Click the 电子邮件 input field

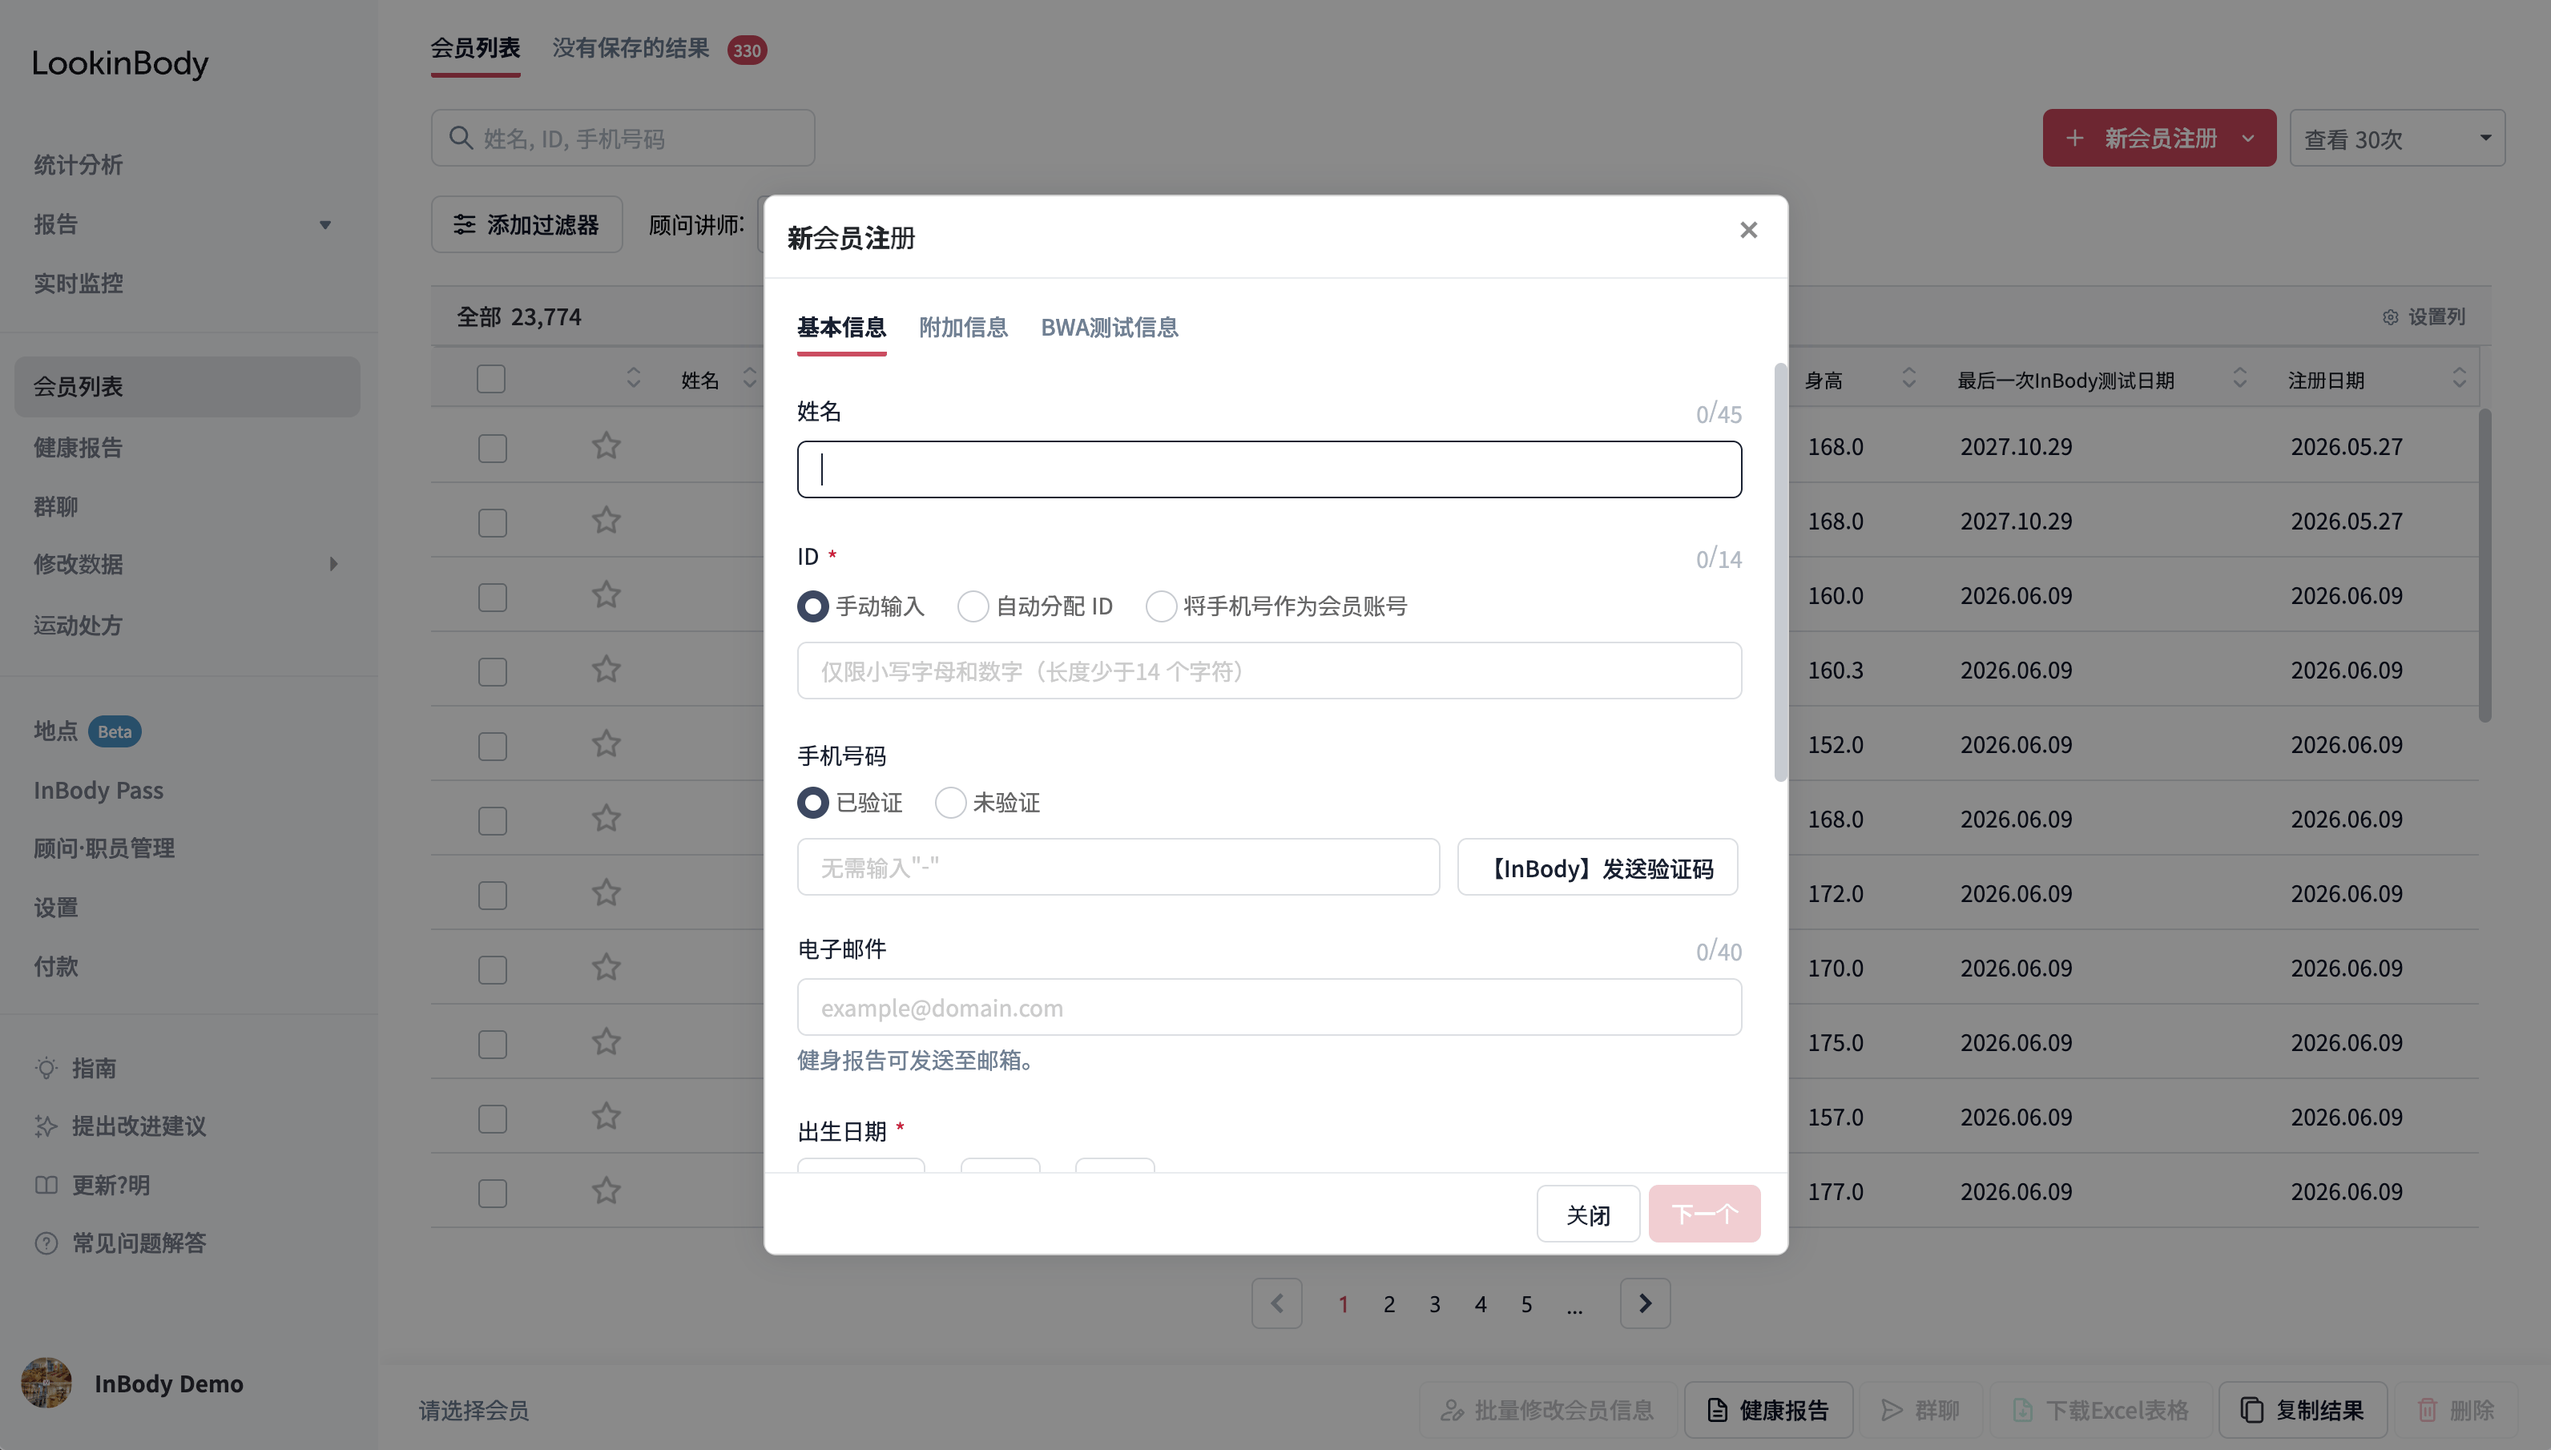pos(1268,1007)
